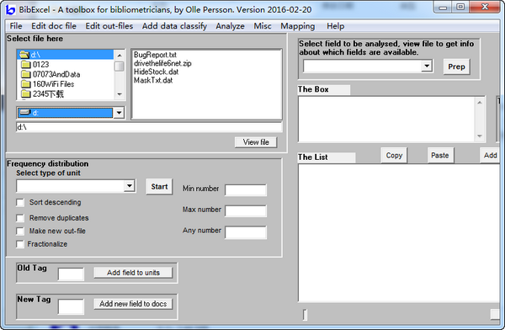Open the Select type of unit dropdown
The height and width of the screenshot is (330, 505).
pos(129,185)
